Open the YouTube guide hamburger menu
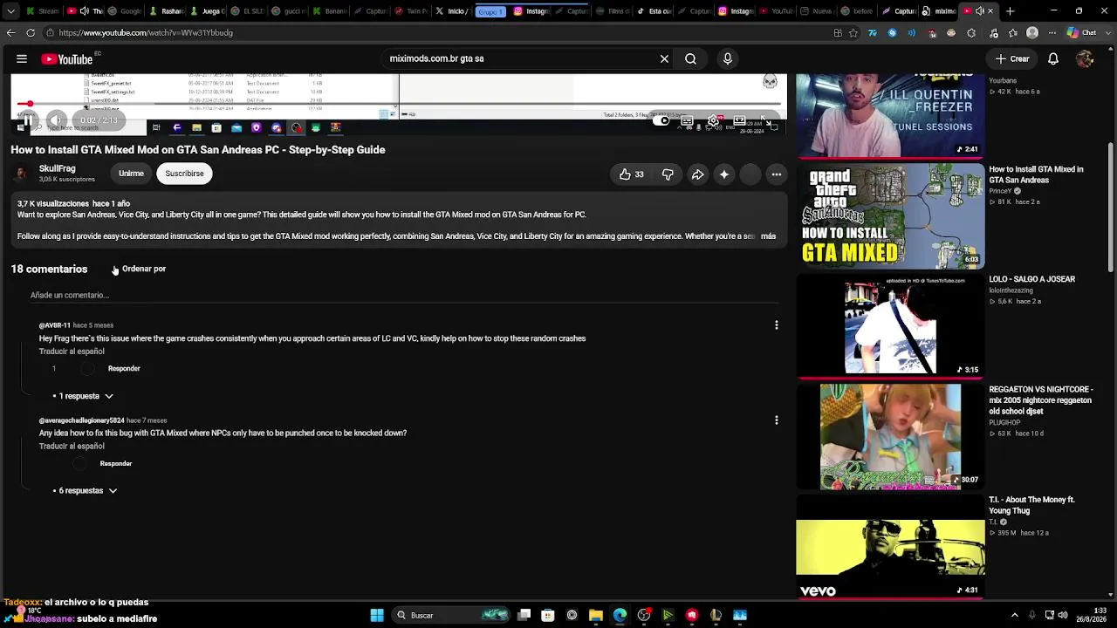The height and width of the screenshot is (628, 1117). coord(22,58)
